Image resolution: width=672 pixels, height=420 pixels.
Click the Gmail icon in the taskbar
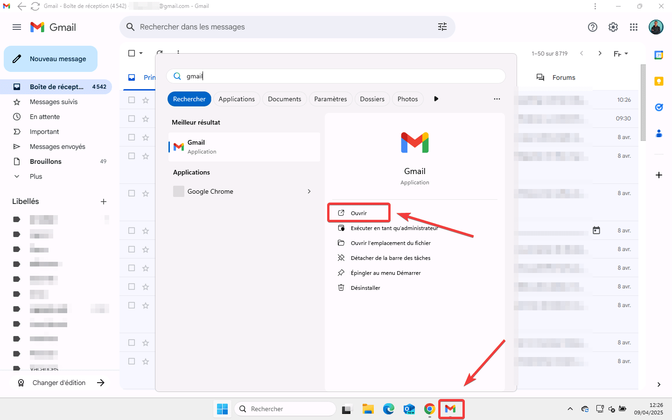click(450, 409)
